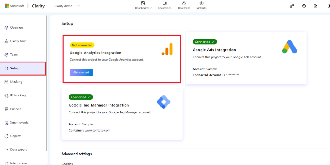330x165 pixels.
Task: Click the Google Ads logo
Action: coord(290,47)
